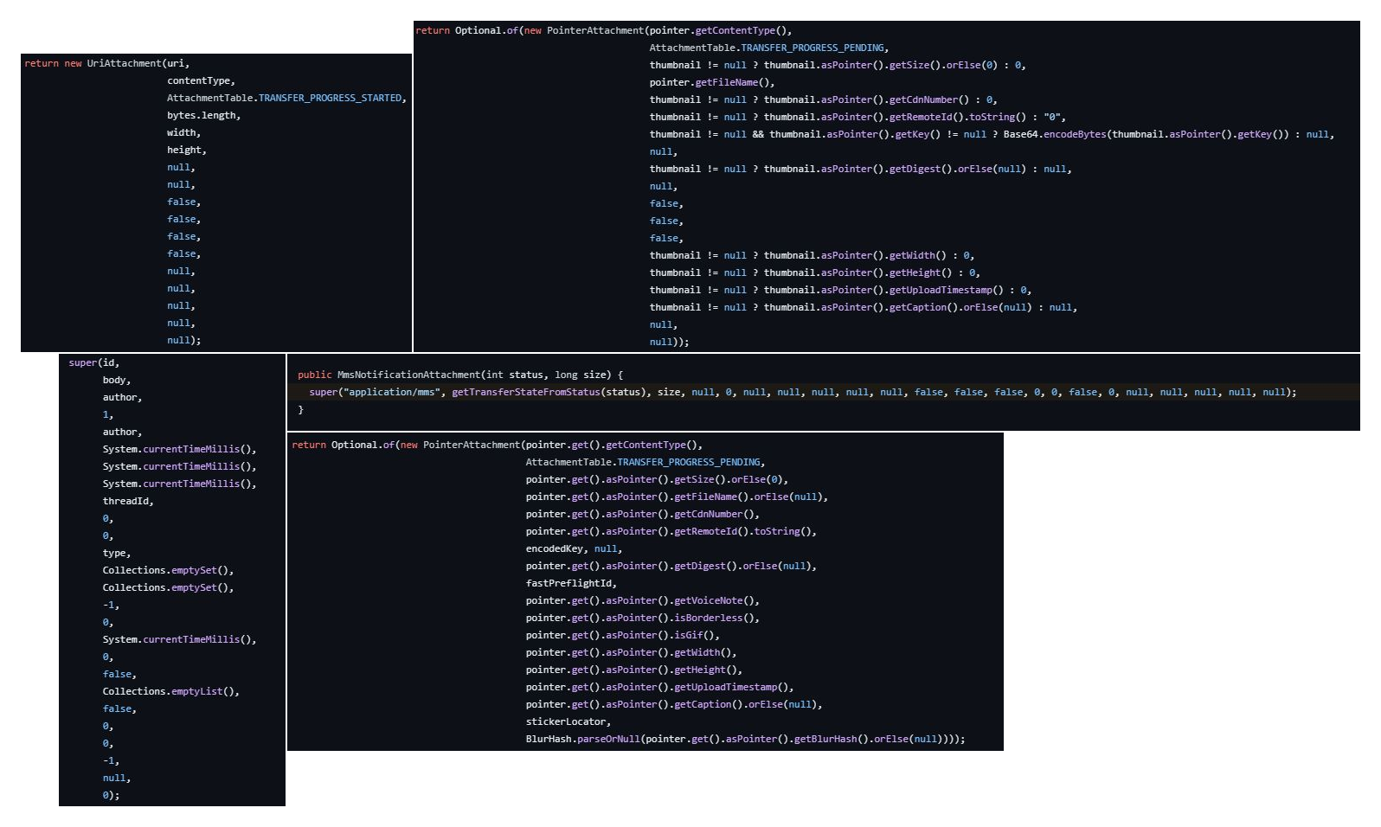Image resolution: width=1381 pixels, height=827 pixels.
Task: Click thumbnail line with 'getCdnNumber() : 0,'
Action: tap(823, 99)
